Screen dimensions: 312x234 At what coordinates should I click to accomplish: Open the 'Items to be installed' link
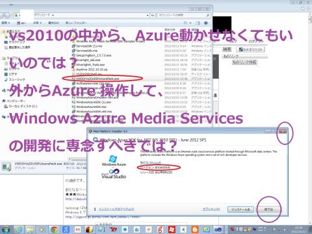coord(116,209)
